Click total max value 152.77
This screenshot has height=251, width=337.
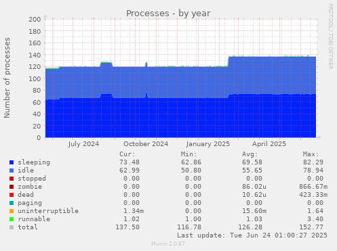(x=311, y=227)
